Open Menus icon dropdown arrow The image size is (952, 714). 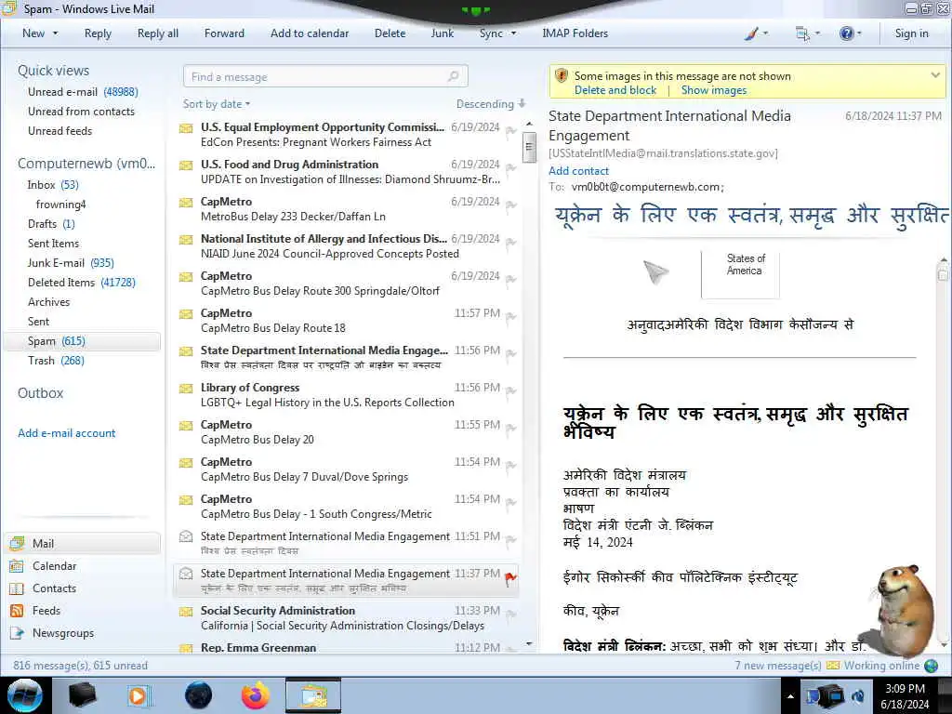pyautogui.click(x=817, y=33)
